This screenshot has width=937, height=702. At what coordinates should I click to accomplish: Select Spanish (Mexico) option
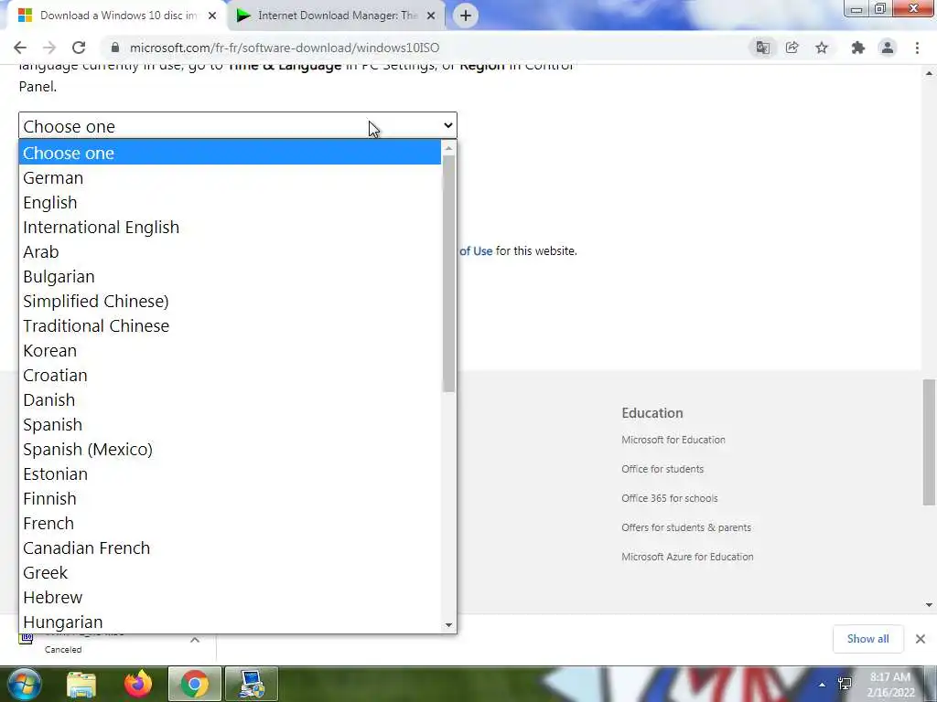pos(230,449)
